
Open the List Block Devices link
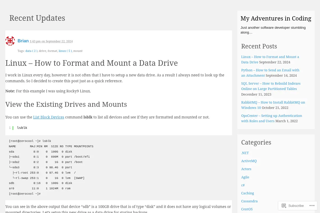click(x=49, y=117)
